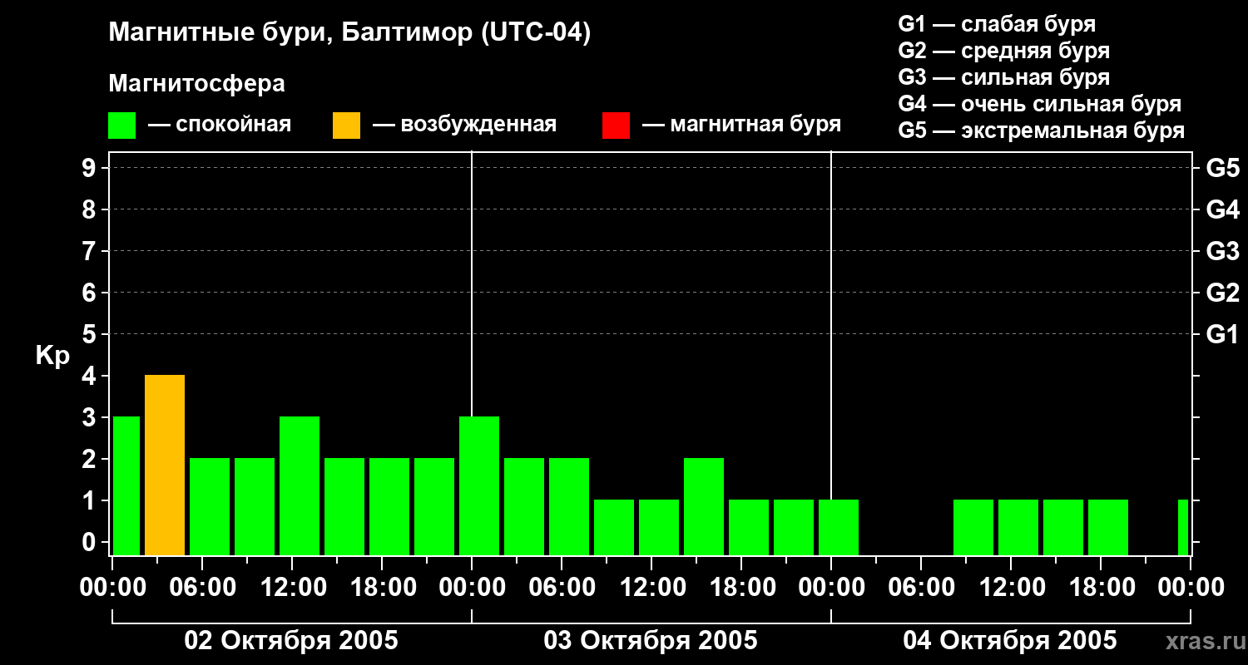Click the '12:00' time label above 03 Октября
The image size is (1248, 665).
(x=651, y=588)
